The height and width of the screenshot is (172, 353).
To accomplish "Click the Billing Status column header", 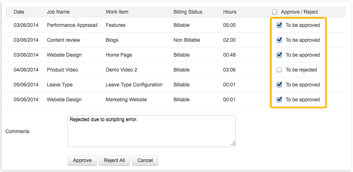I will click(187, 12).
